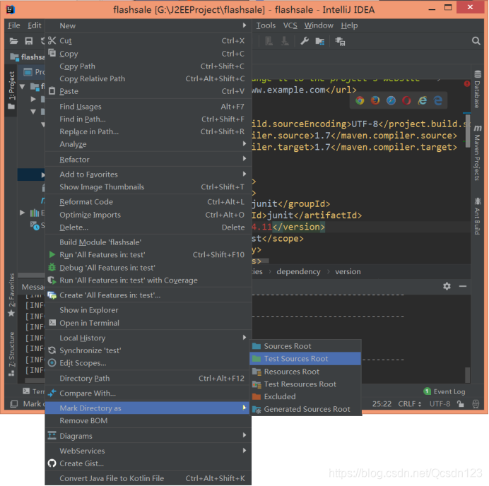Open in Chrome browser icon

(360, 100)
